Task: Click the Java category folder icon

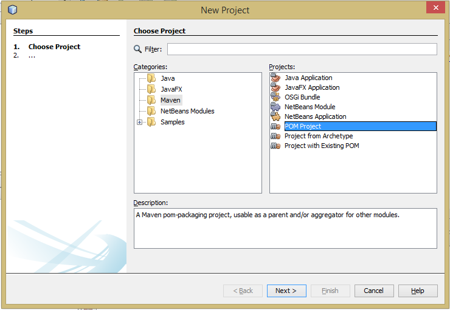Action: click(x=151, y=78)
